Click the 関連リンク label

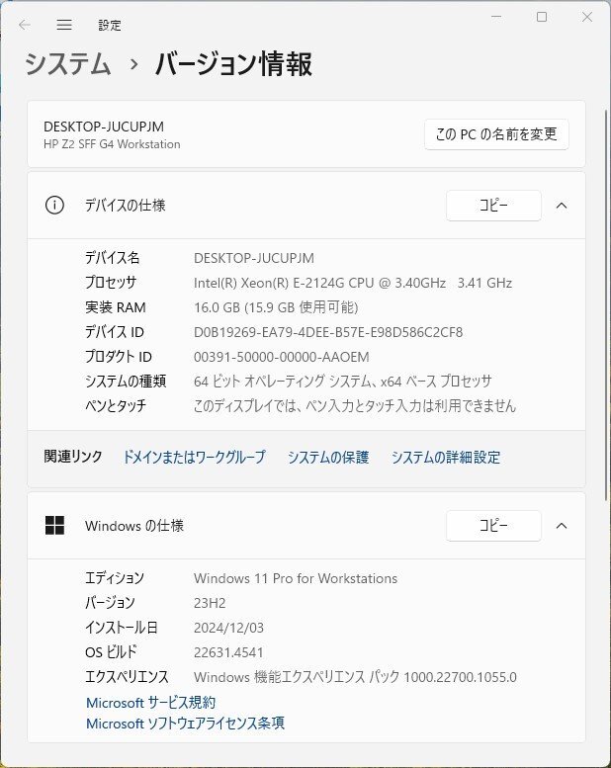[x=73, y=456]
